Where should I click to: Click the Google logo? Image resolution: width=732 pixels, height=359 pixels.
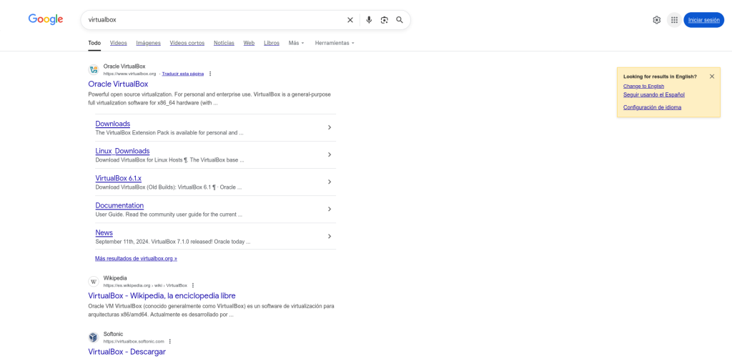[46, 19]
